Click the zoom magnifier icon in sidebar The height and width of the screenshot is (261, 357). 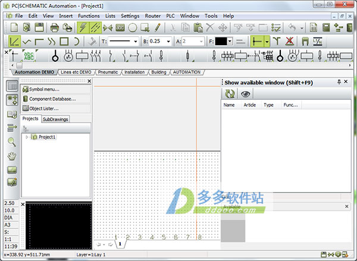click(12, 142)
